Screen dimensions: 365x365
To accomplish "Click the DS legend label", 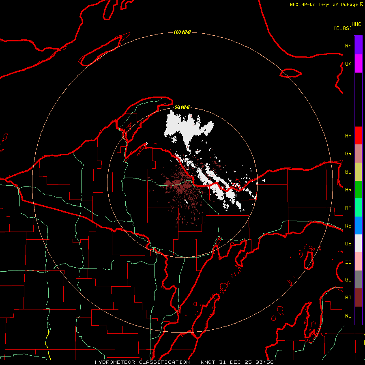I will [348, 244].
